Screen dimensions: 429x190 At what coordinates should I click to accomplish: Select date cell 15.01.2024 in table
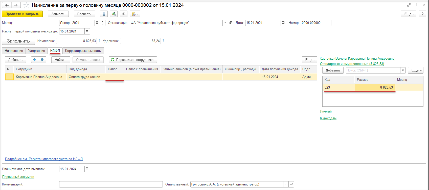click(280, 77)
